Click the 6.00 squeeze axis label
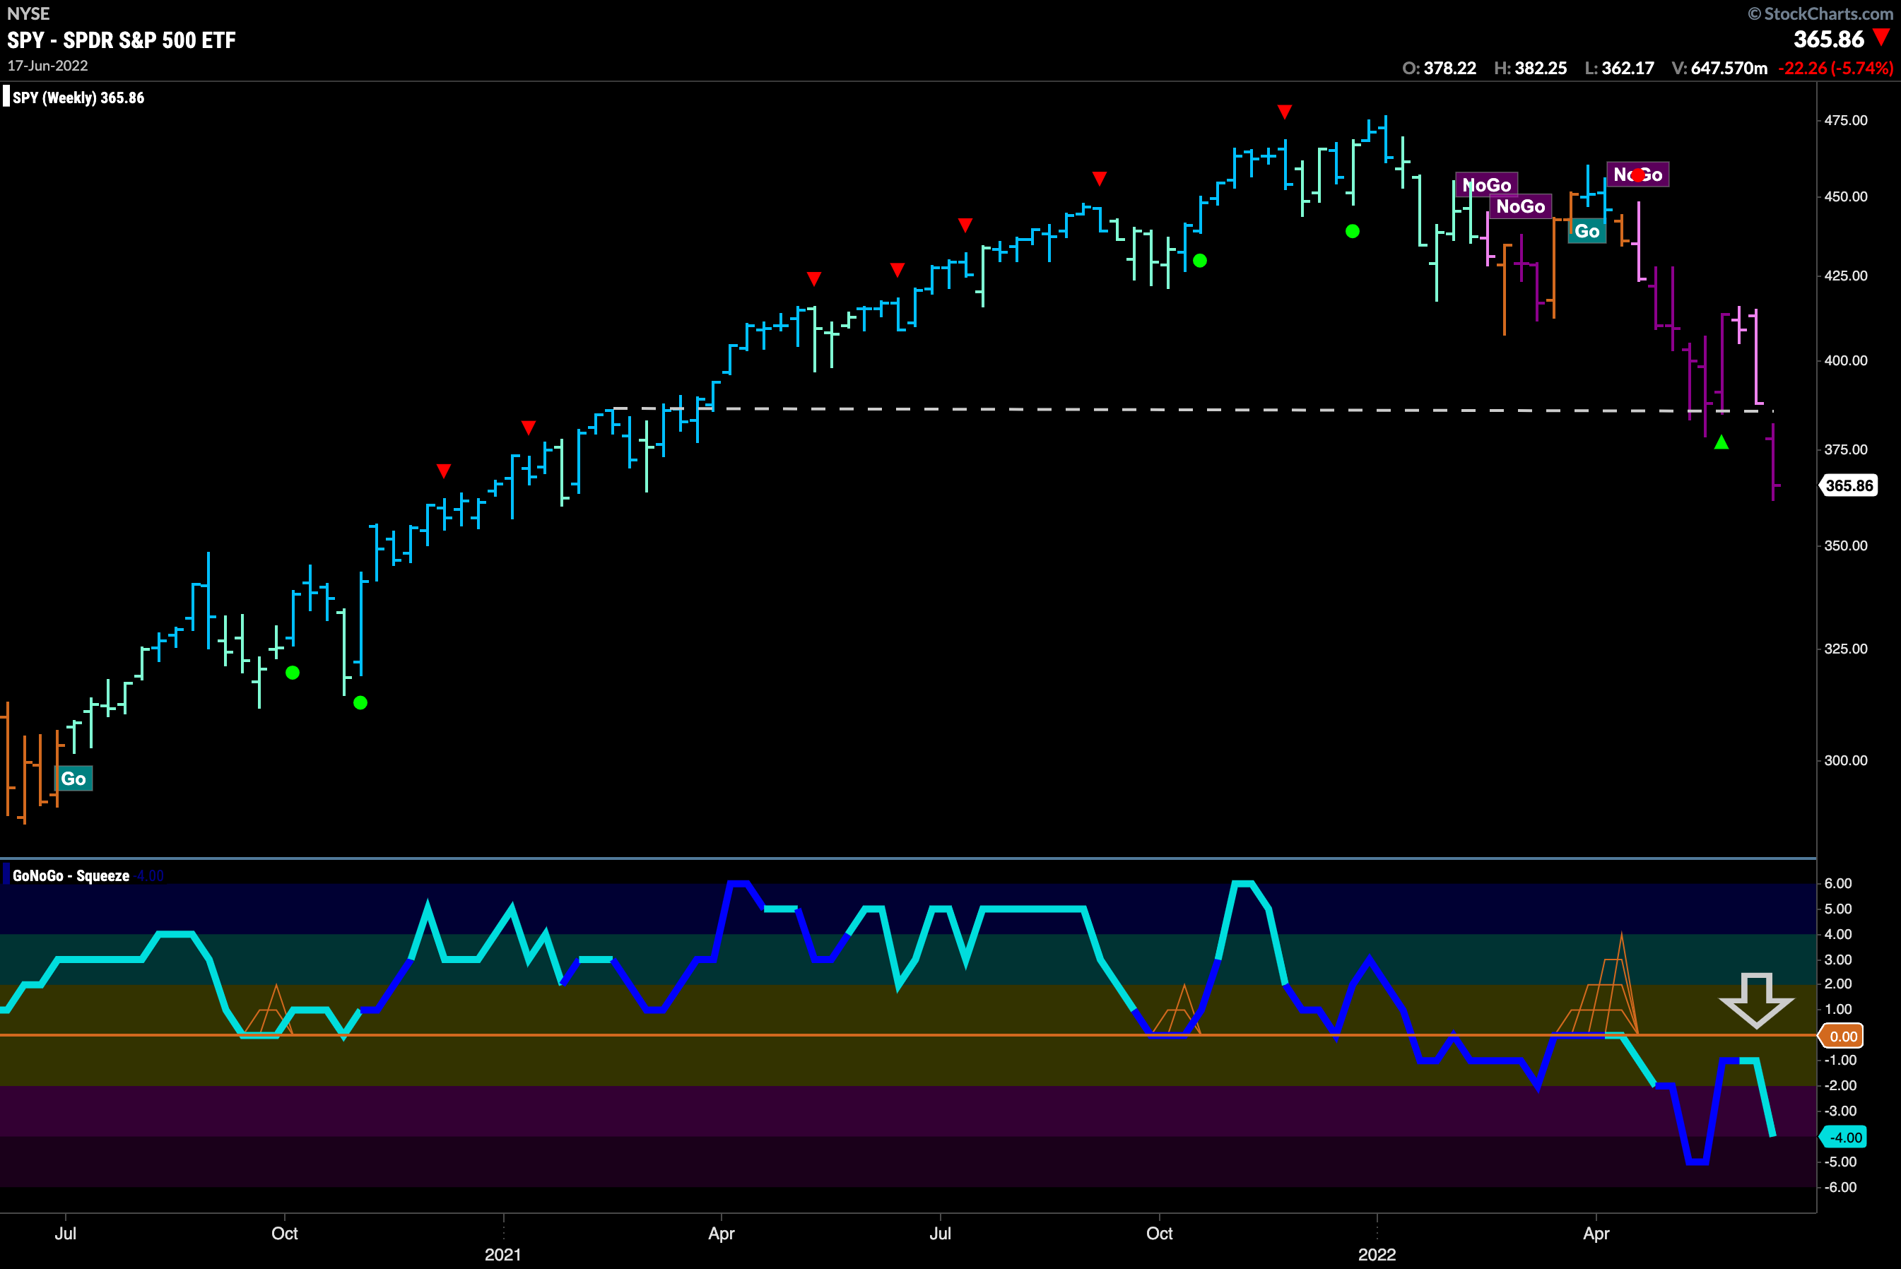This screenshot has height=1269, width=1901. coord(1838,884)
